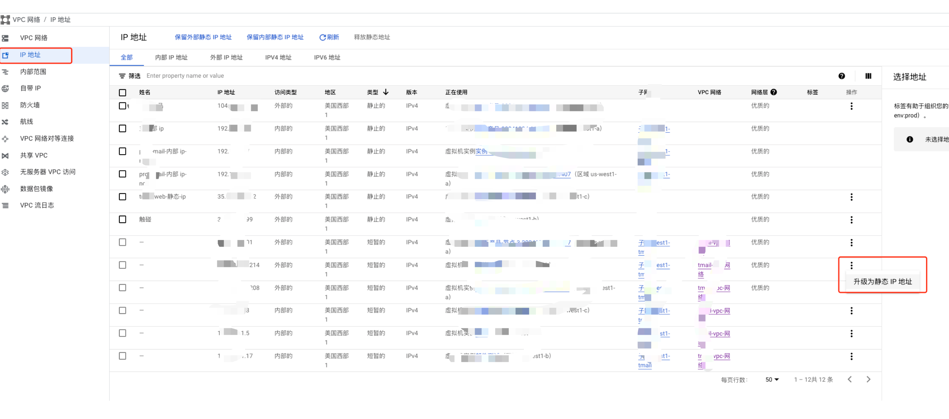This screenshot has height=419, width=949.
Task: Open VPC 网络对等连接 in sidebar
Action: pos(47,138)
